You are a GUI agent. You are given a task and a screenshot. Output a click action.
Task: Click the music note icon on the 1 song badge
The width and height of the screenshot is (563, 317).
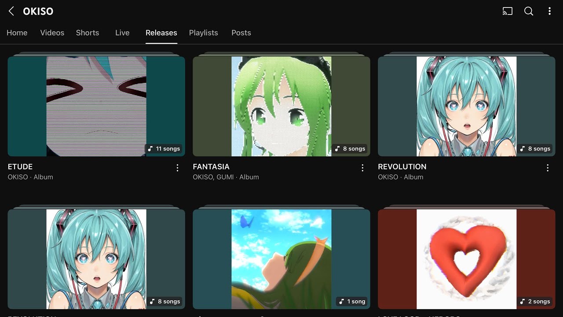pyautogui.click(x=342, y=302)
